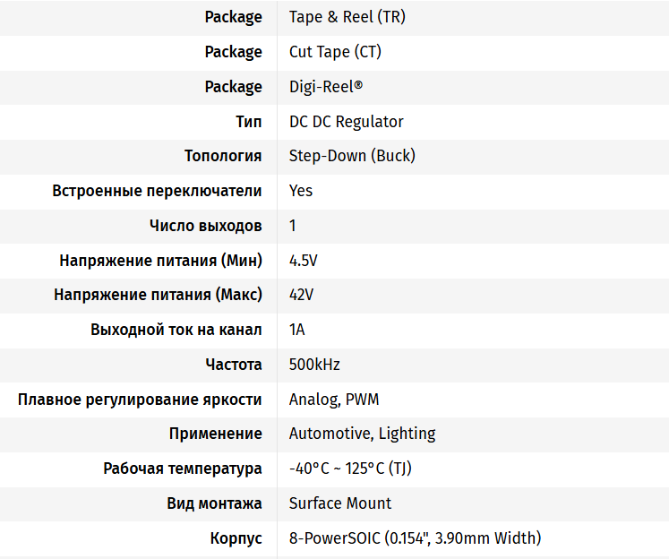Select the "Step-Down (Buck)" topology value
Image resolution: width=669 pixels, height=559 pixels.
tap(352, 156)
